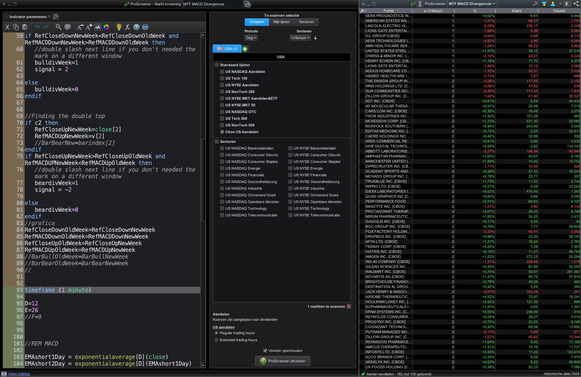Check the US Tech 150 checkbox
581x377 pixels.
(222, 78)
